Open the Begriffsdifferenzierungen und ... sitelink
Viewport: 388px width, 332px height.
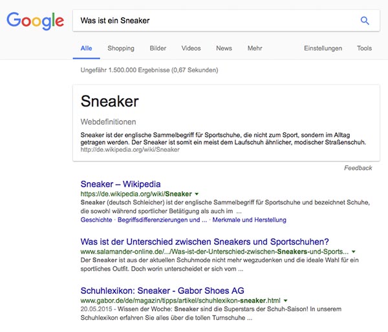pyautogui.click(x=162, y=220)
